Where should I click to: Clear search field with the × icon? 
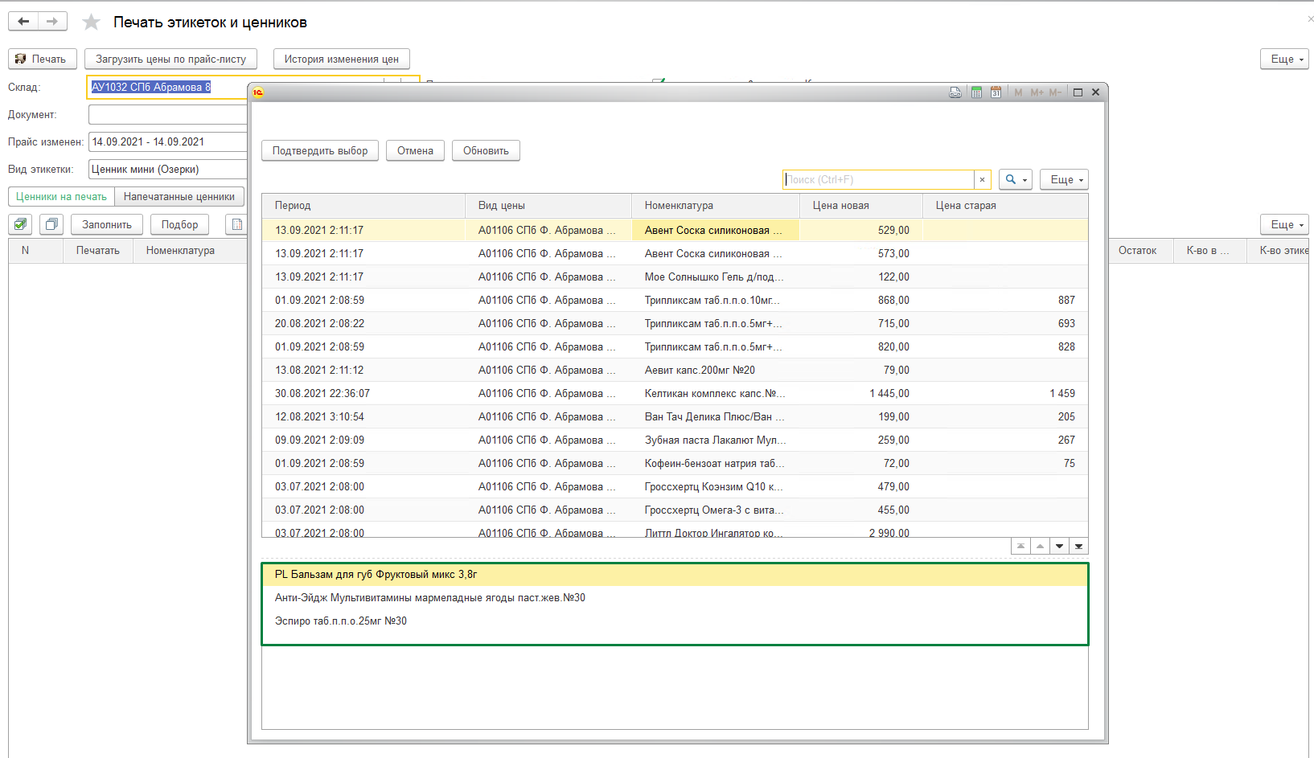(x=982, y=180)
